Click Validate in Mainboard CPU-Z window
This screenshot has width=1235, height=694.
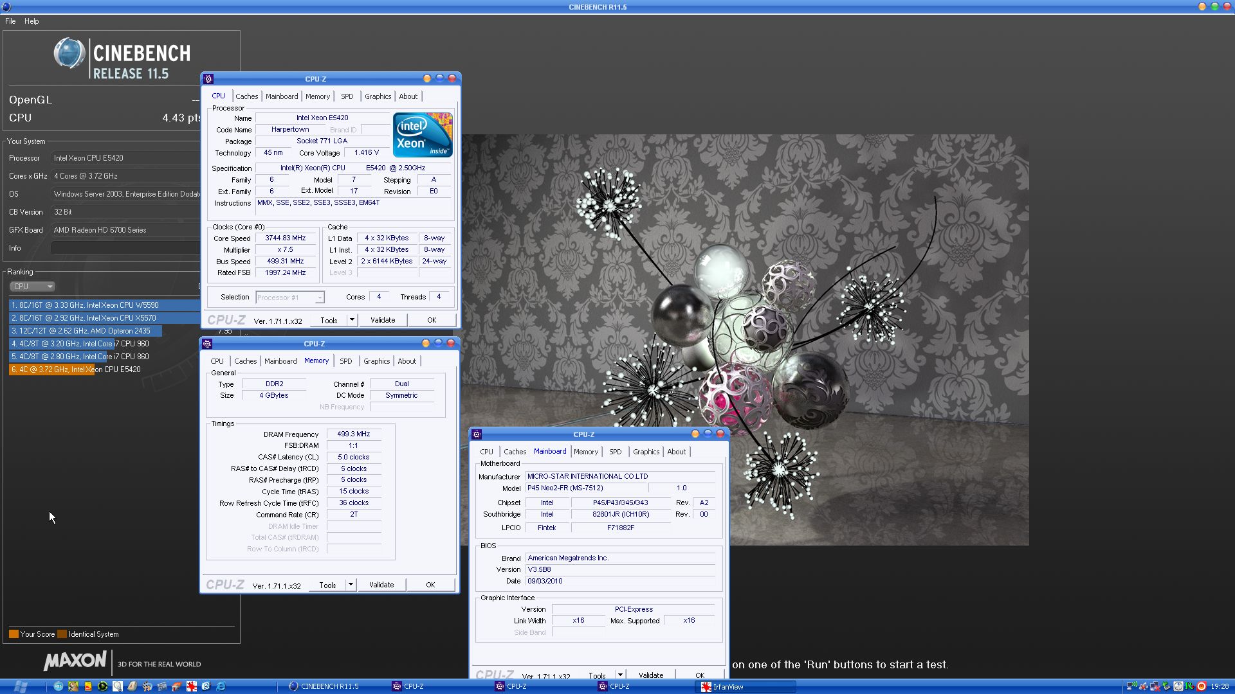651,675
